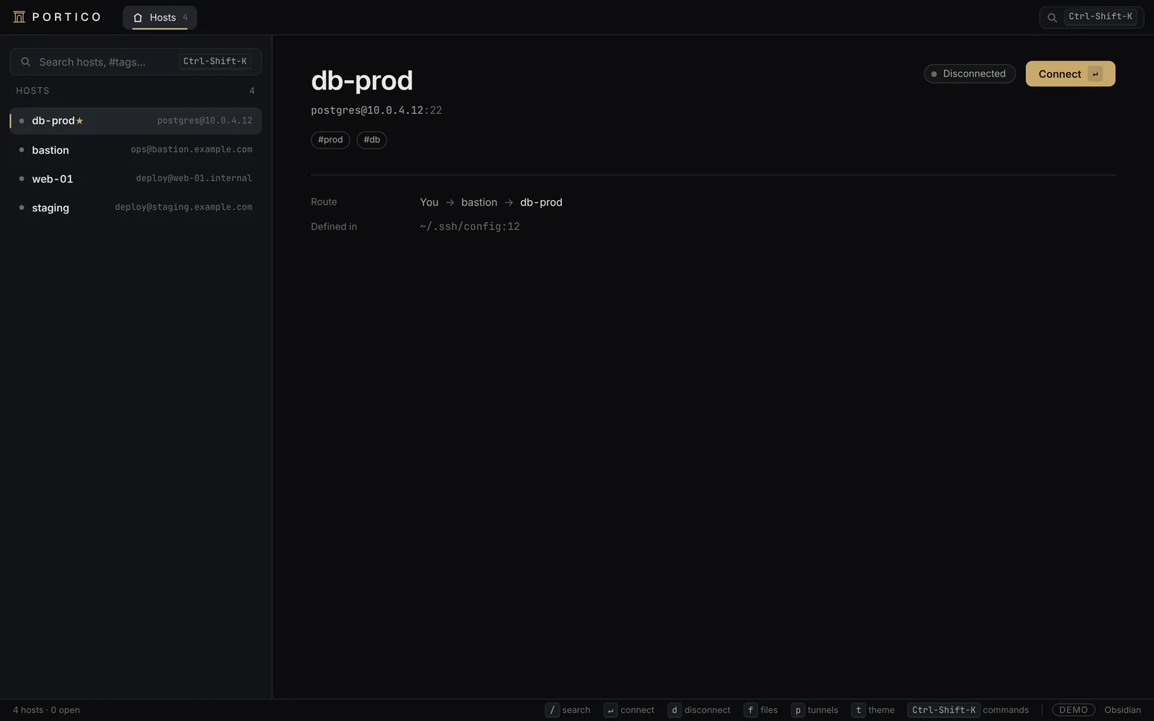Click the HOSTS section header
1154x721 pixels.
coord(33,91)
